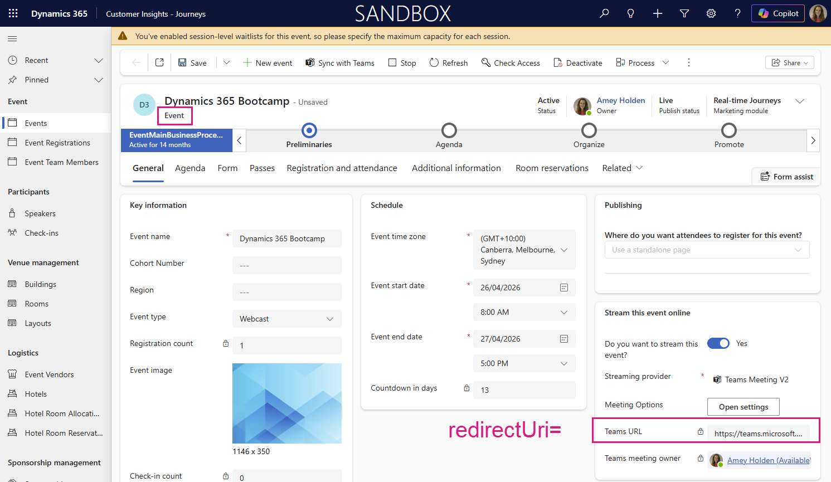The width and height of the screenshot is (831, 482).
Task: Open Event Team Members
Action: [x=56, y=162]
